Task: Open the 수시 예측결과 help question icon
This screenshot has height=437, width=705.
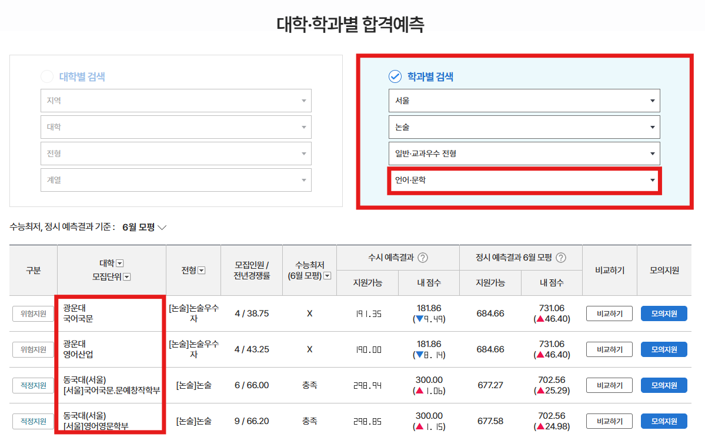Action: [x=423, y=258]
